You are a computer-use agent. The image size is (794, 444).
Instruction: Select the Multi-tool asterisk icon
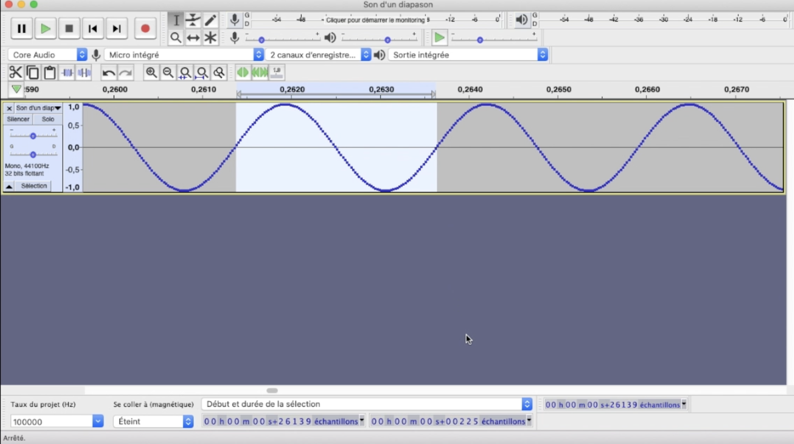(210, 37)
